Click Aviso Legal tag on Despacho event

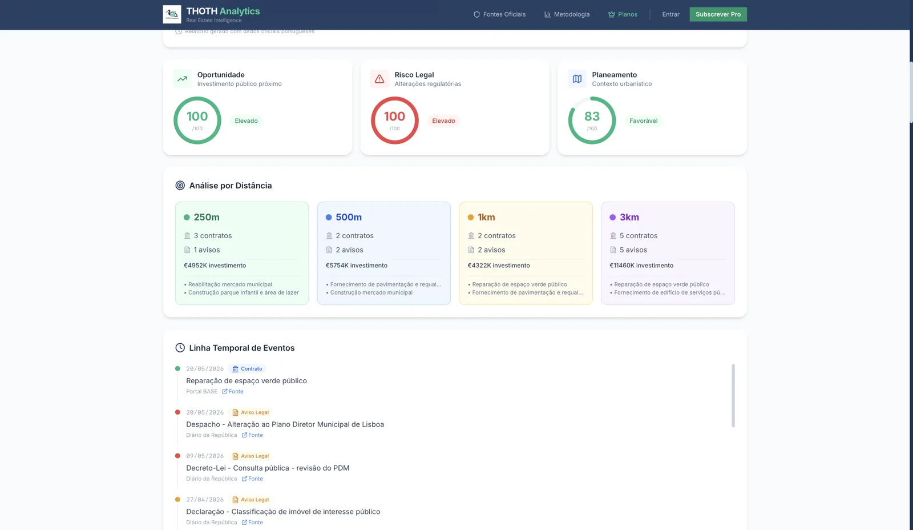point(251,412)
